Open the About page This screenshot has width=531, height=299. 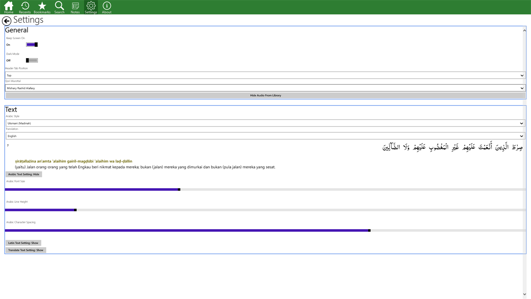coord(106,6)
